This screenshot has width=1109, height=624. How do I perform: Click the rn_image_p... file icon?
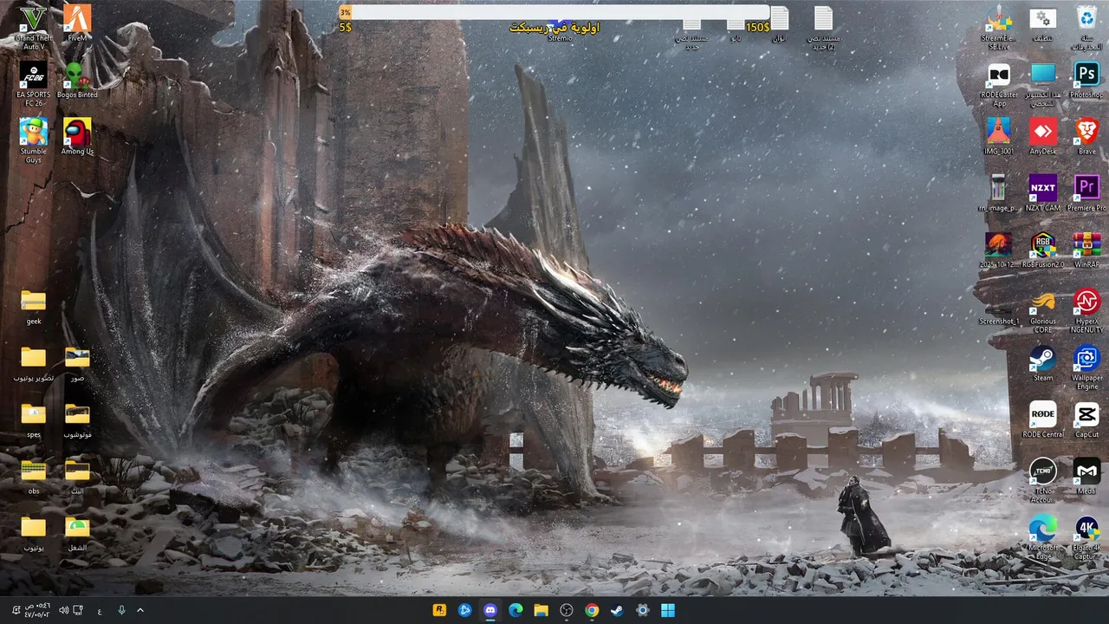tap(999, 192)
